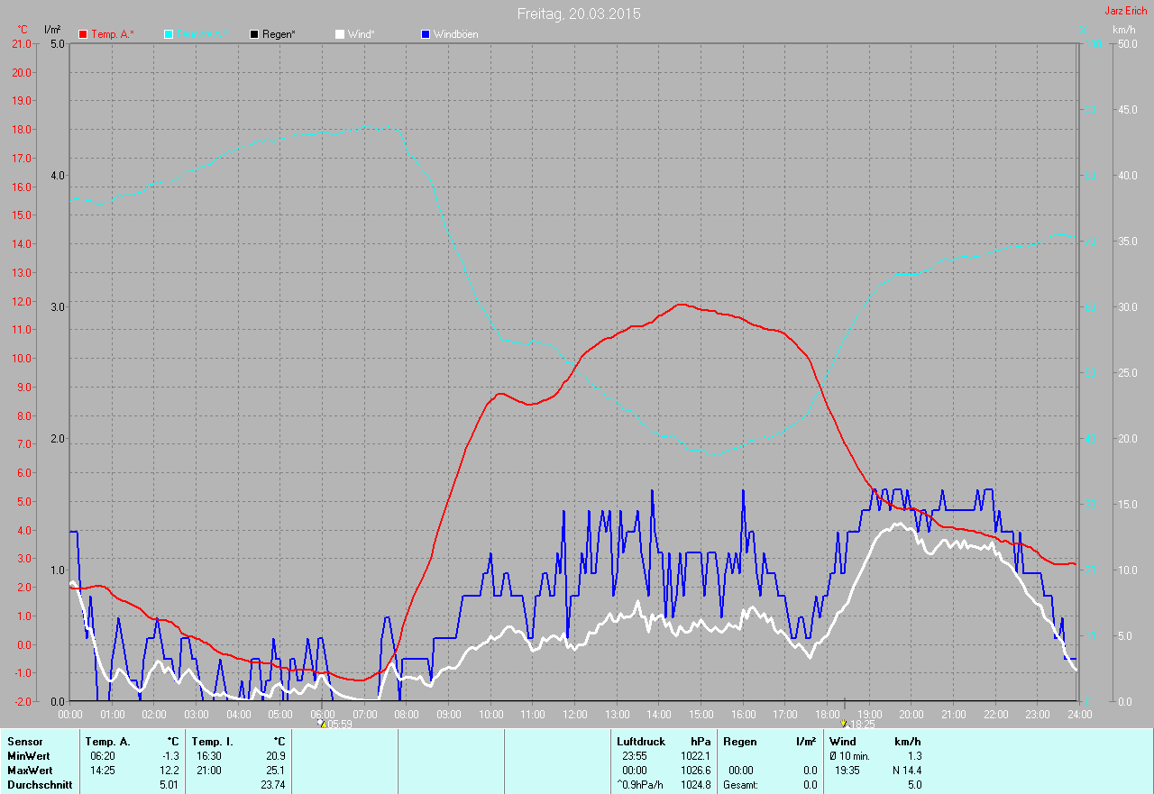Click the '21:00' indoor maximum time
The image size is (1154, 794).
click(209, 771)
